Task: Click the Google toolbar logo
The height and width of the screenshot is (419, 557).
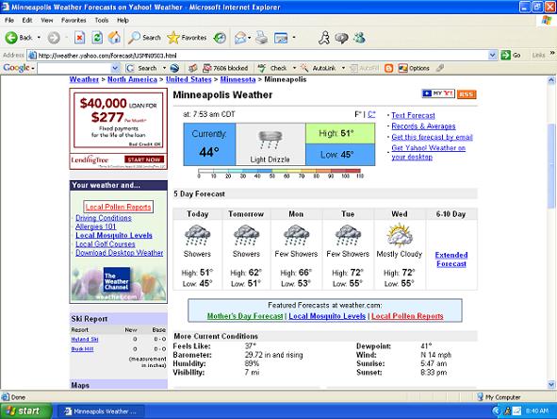Action: 16,68
